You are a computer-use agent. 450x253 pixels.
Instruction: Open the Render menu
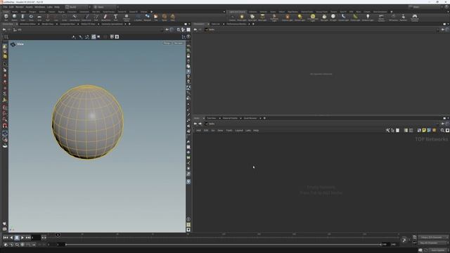pos(20,7)
